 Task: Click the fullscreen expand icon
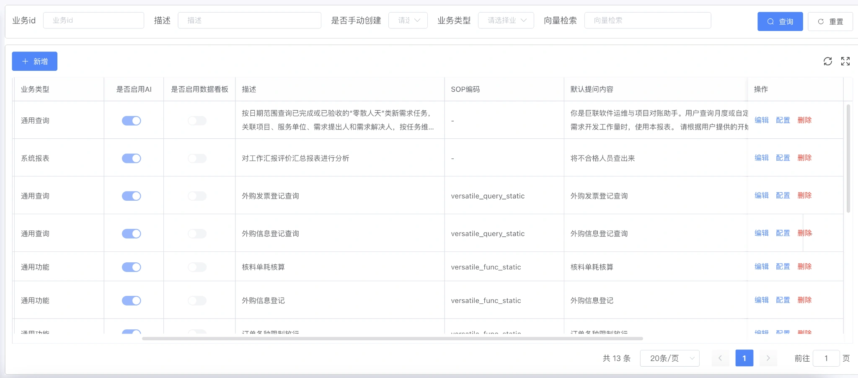click(845, 62)
